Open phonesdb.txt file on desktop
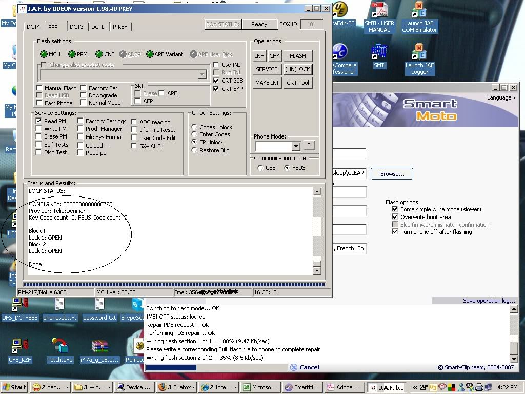 (x=59, y=309)
